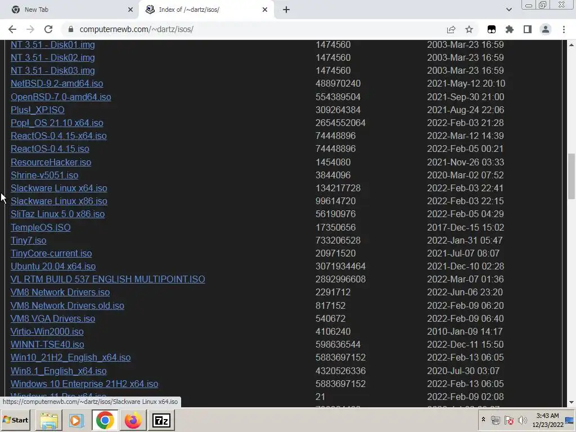Show hidden system tray icons
The width and height of the screenshot is (576, 432).
pos(483,420)
